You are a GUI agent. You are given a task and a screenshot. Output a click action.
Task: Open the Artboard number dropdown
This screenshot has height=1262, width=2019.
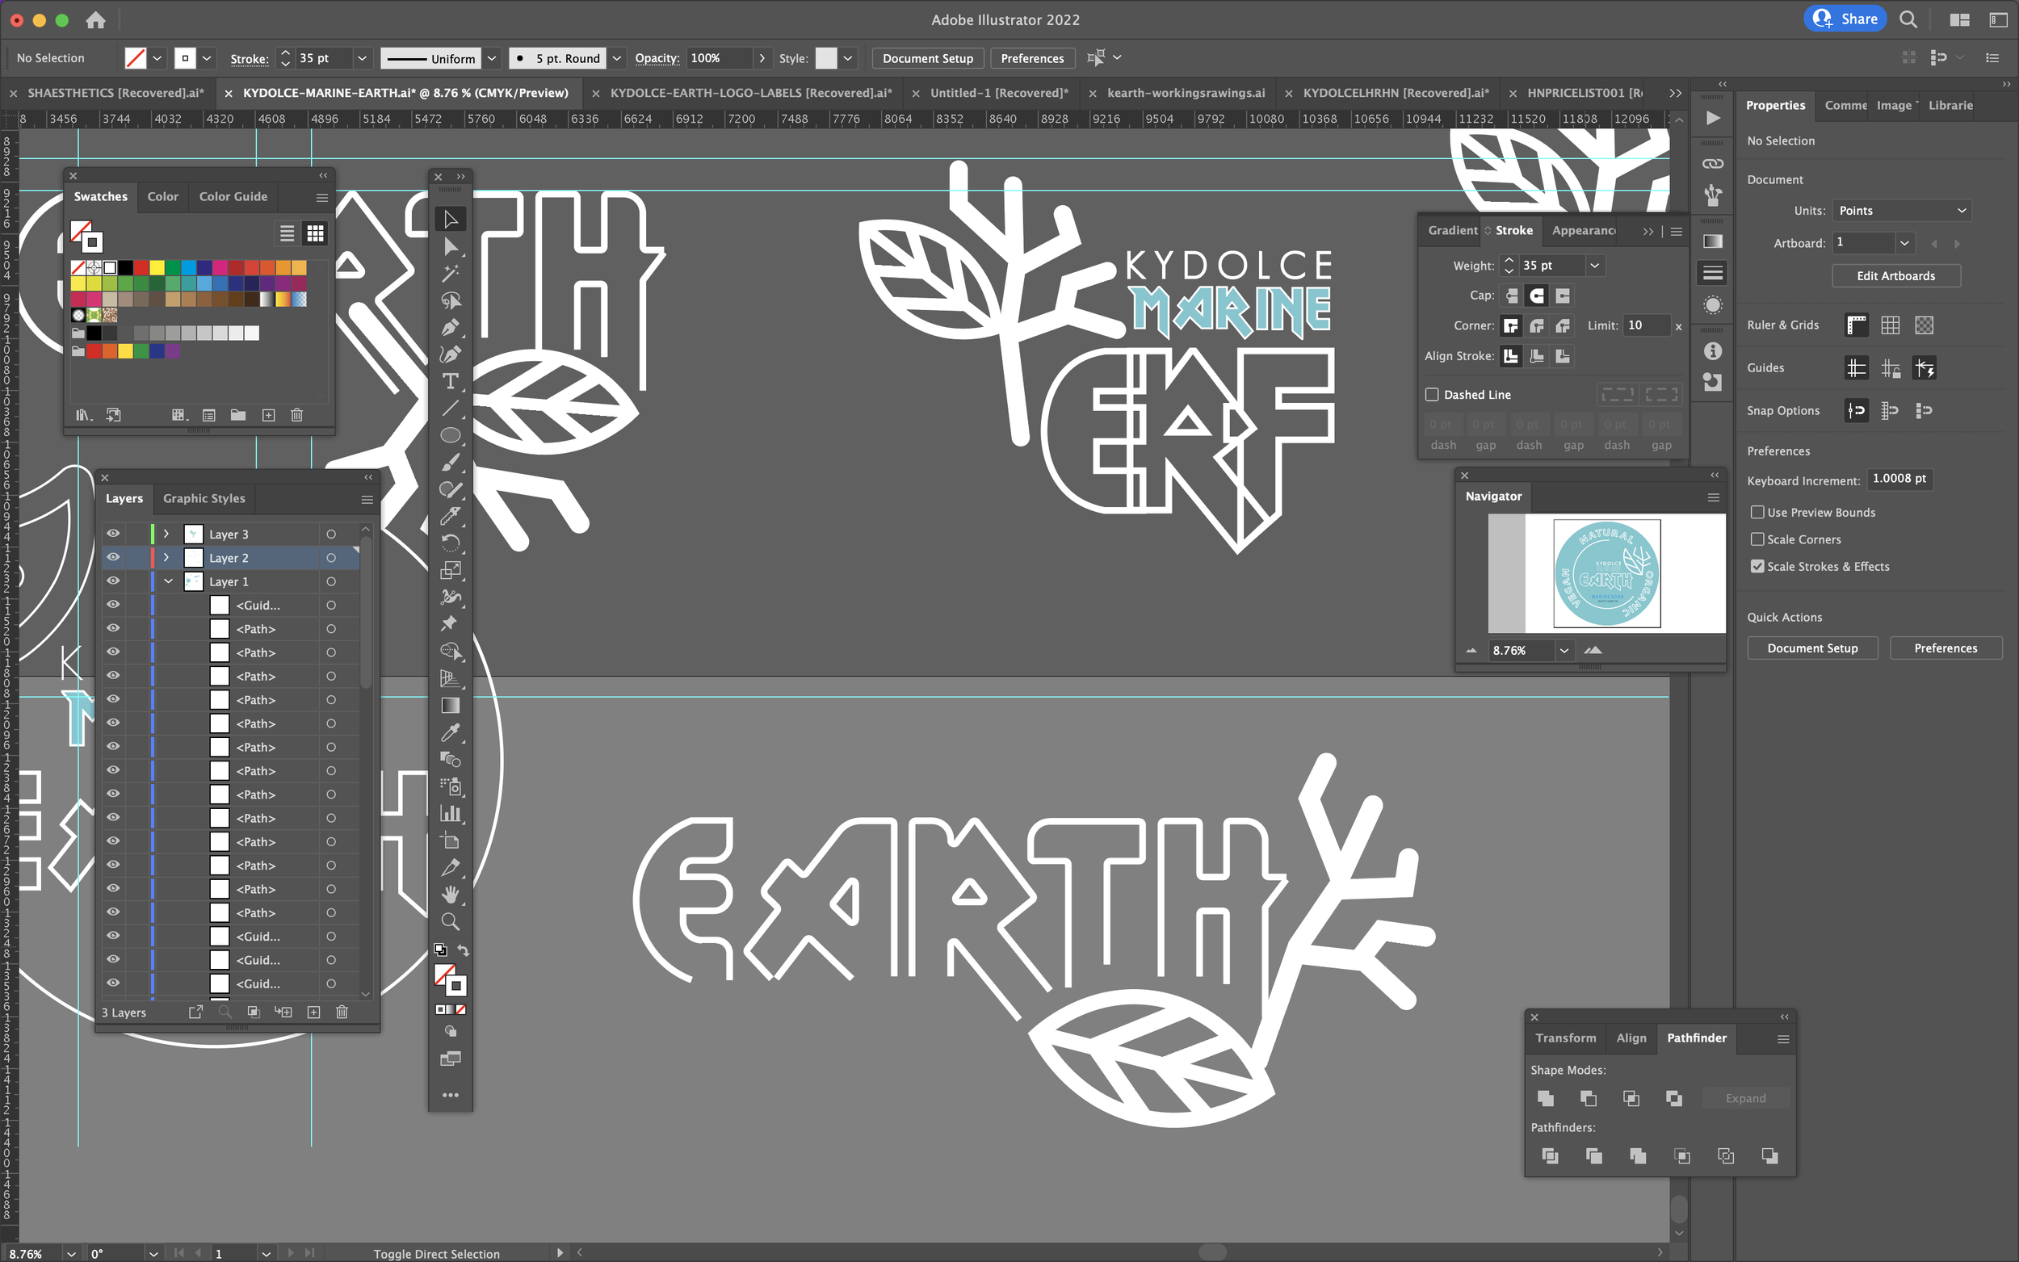coord(1904,243)
